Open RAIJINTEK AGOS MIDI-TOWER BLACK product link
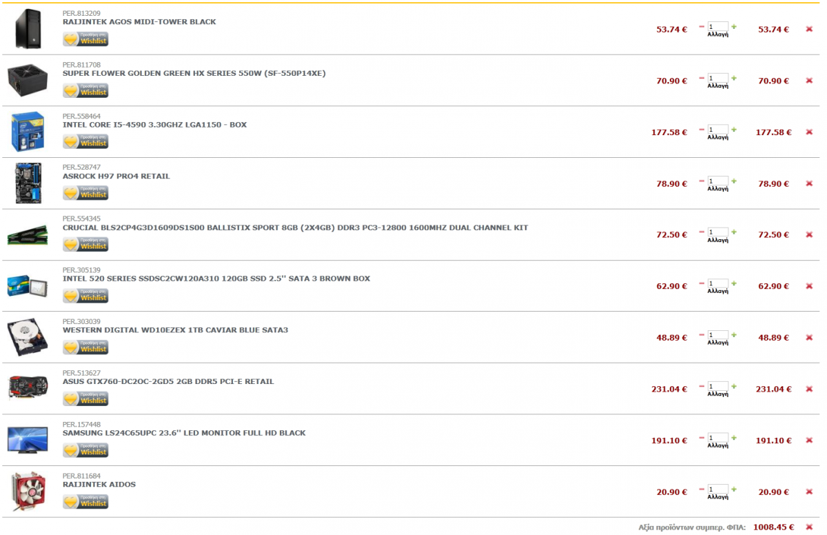 [139, 22]
